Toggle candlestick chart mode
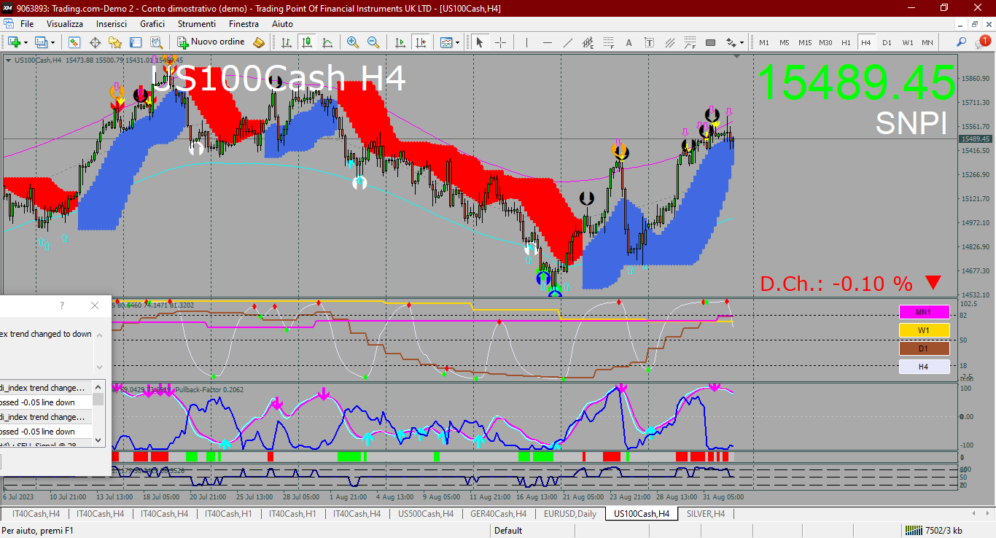The image size is (996, 538). click(307, 42)
